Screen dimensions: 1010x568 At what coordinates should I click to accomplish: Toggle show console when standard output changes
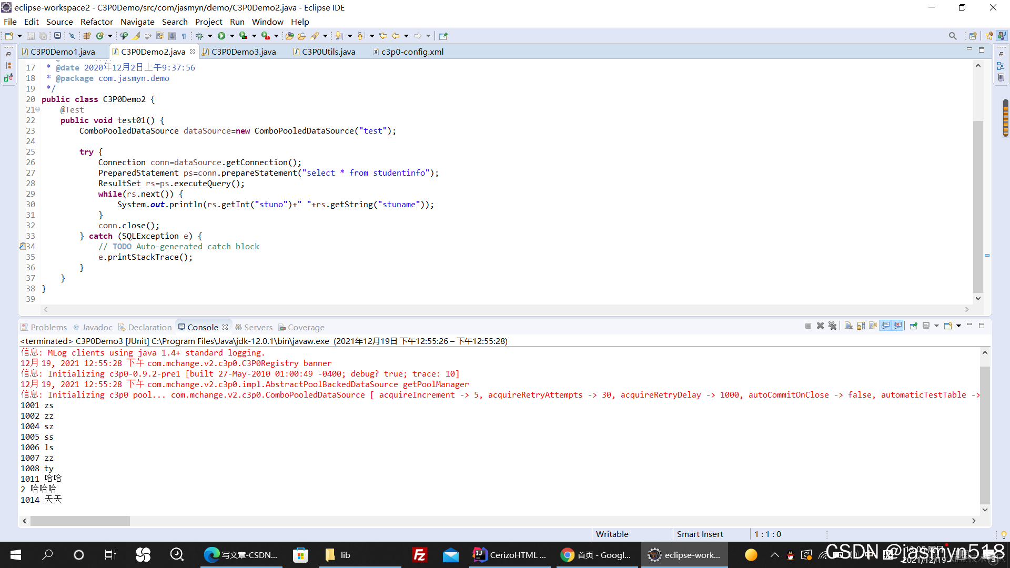click(x=885, y=326)
